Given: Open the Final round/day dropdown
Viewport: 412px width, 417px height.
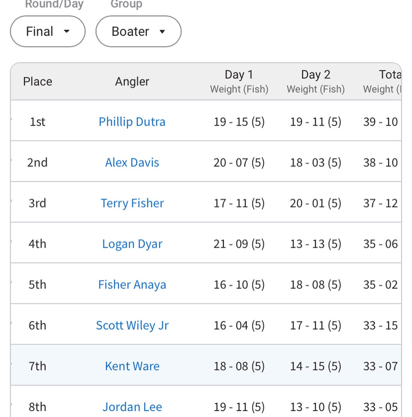Looking at the screenshot, I should (x=48, y=32).
